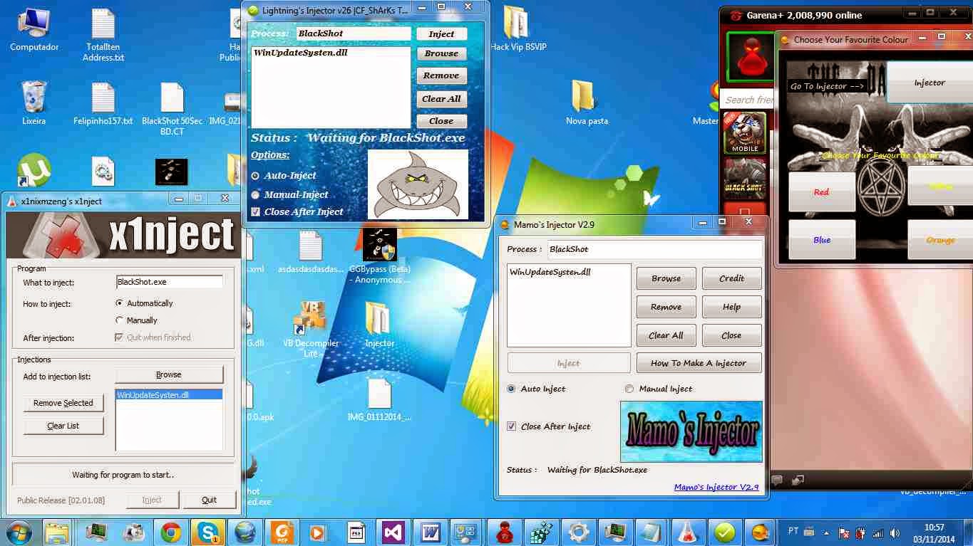973x546 pixels.
Task: Show hidden system tray icons
Action: [826, 532]
